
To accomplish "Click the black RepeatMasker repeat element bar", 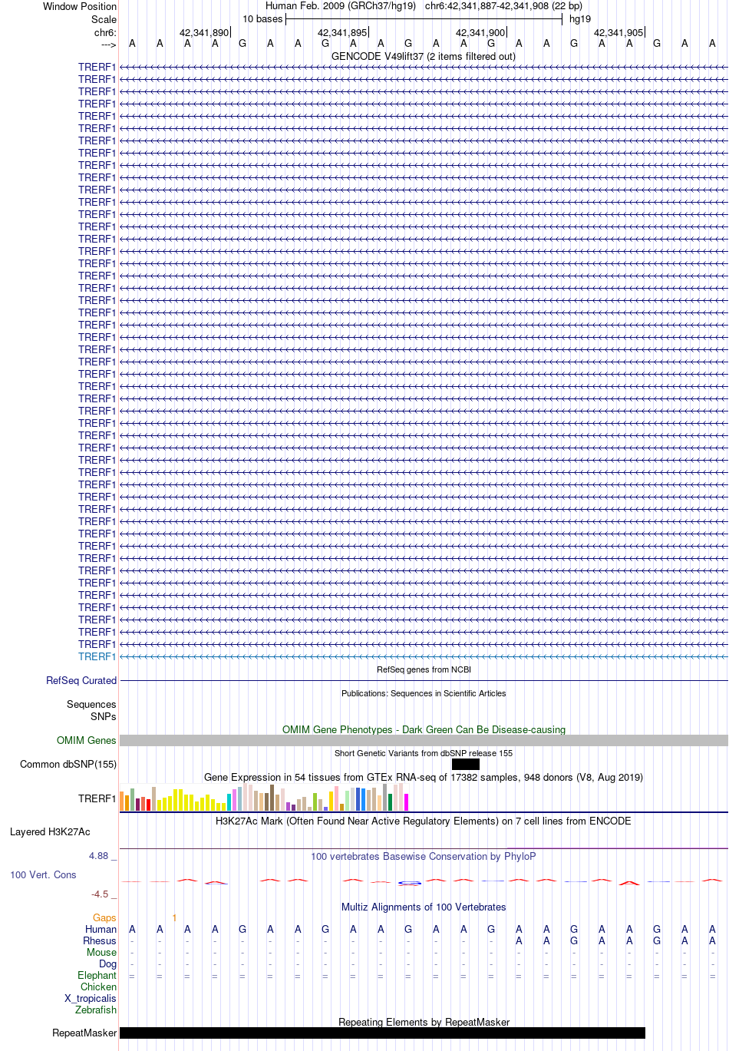I will (x=382, y=1033).
